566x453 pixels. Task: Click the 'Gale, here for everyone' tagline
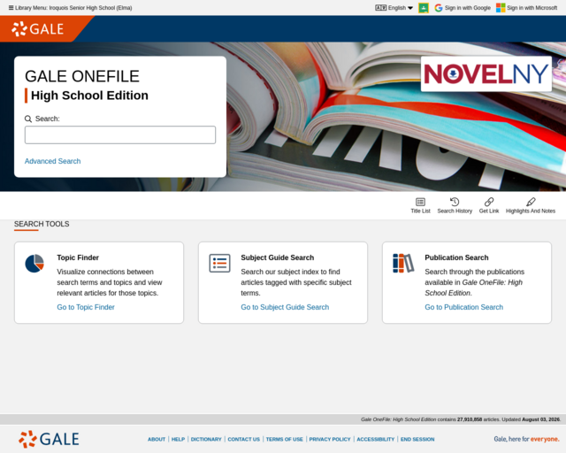click(526, 439)
